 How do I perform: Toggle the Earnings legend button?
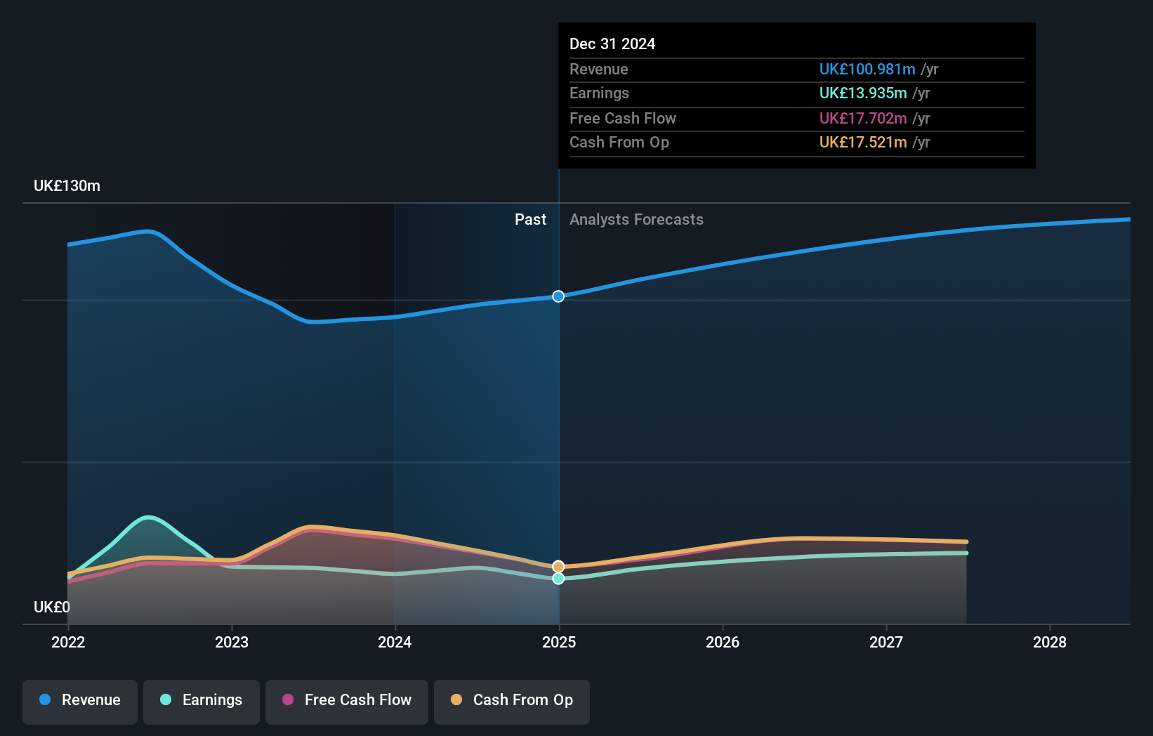pyautogui.click(x=202, y=702)
